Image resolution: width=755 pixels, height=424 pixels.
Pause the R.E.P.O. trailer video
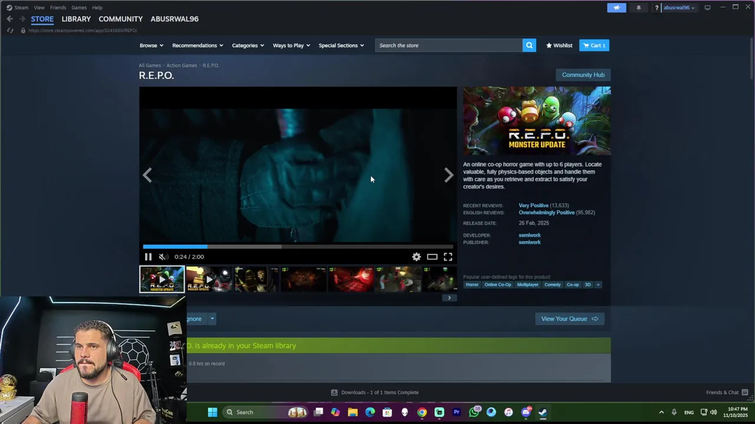(x=148, y=257)
